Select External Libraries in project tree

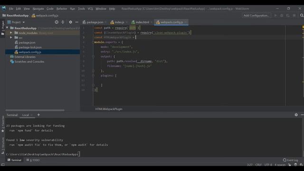coord(25,57)
